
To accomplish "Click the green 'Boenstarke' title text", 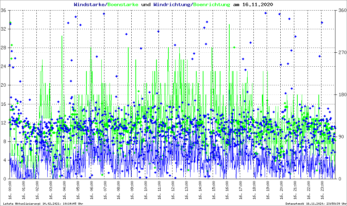I will 122,4.
